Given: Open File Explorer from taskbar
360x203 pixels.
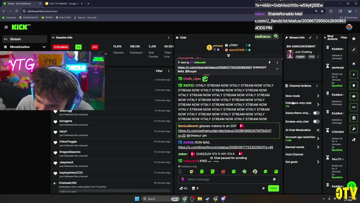Looking at the screenshot, I should [200, 199].
